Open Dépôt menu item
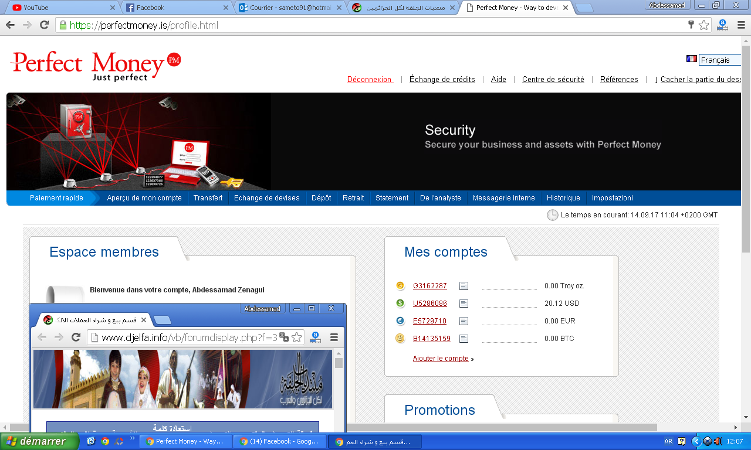Image resolution: width=751 pixels, height=450 pixels. pyautogui.click(x=322, y=198)
